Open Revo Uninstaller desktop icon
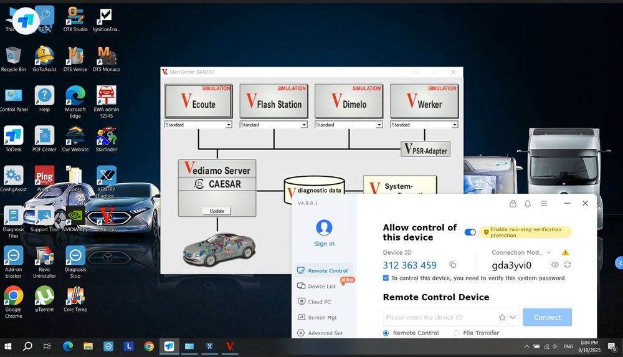Screen dimensions: 623x357 (x=44, y=262)
